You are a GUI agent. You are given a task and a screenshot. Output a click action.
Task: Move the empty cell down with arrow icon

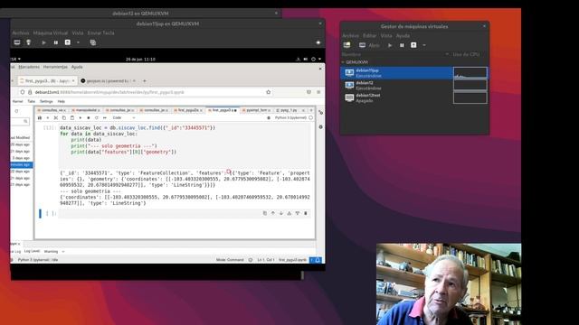pos(281,213)
